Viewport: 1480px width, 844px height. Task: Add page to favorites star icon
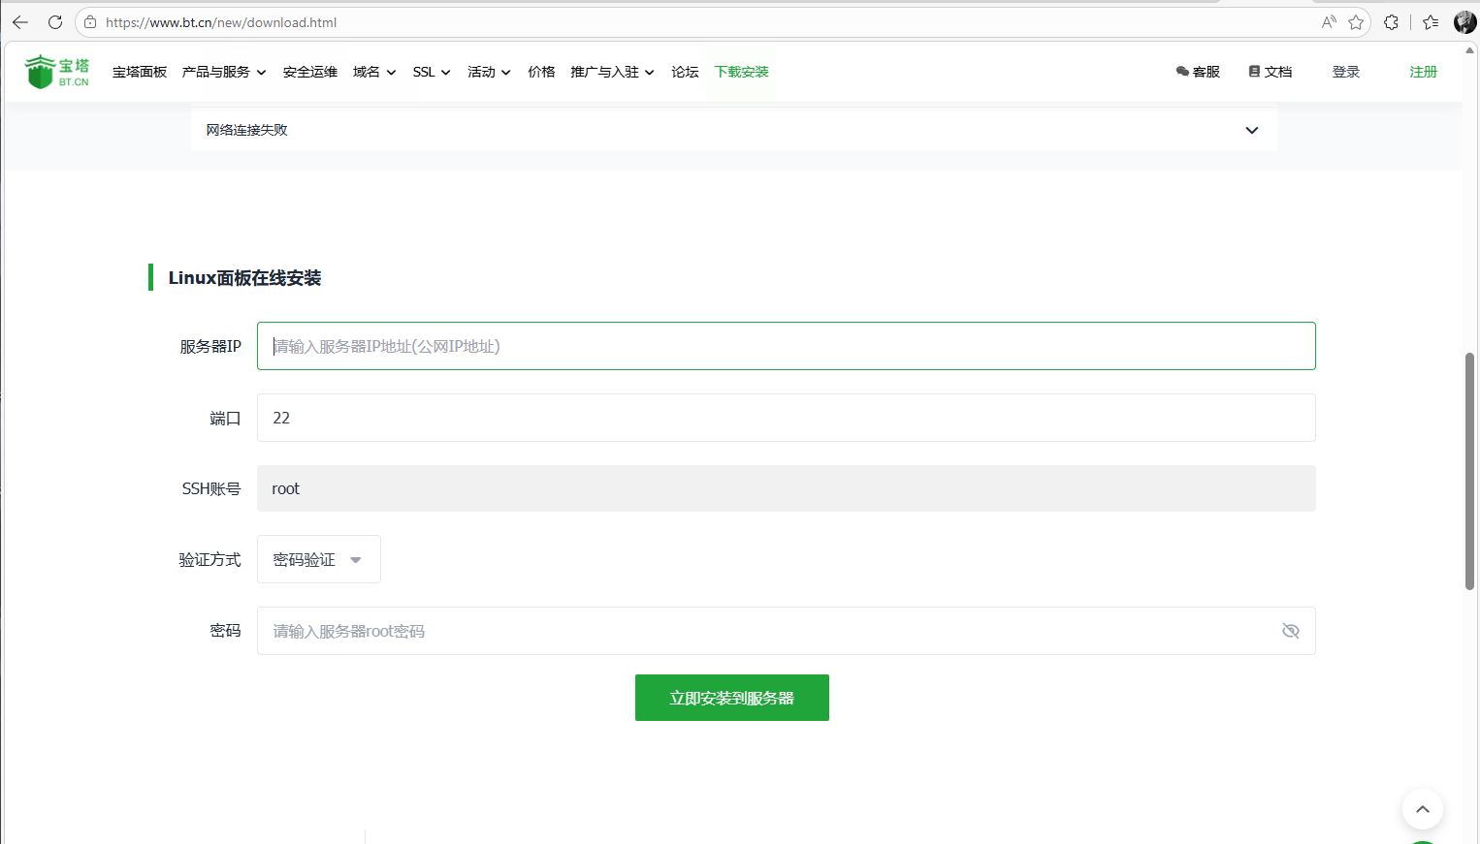[x=1356, y=22]
